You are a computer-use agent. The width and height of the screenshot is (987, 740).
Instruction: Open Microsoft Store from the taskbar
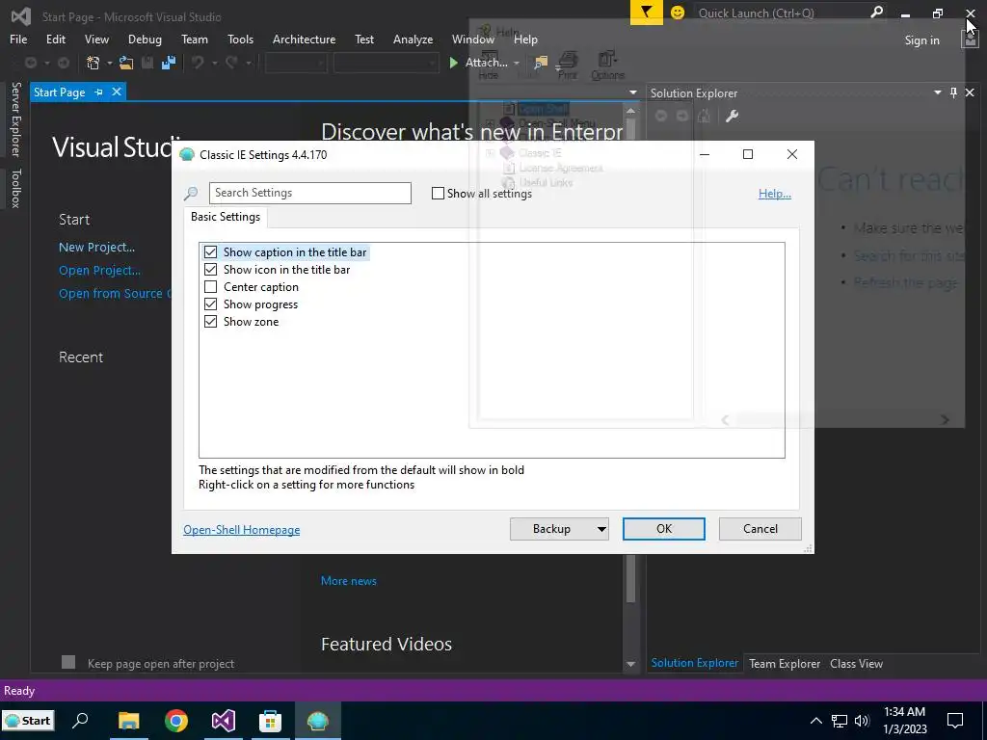[x=270, y=721]
